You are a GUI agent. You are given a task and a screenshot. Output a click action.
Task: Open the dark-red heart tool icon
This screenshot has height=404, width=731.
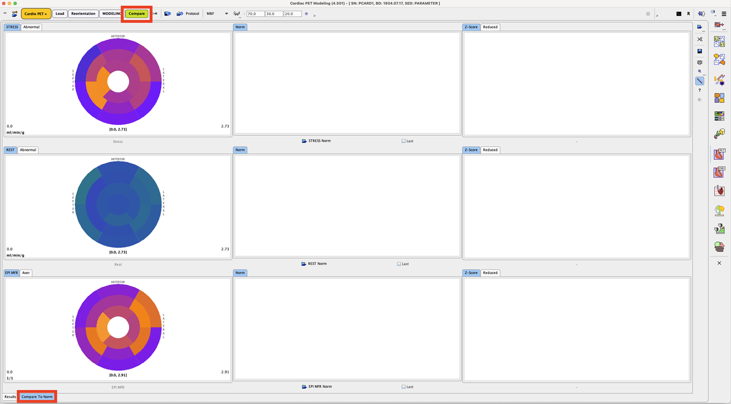[x=719, y=190]
